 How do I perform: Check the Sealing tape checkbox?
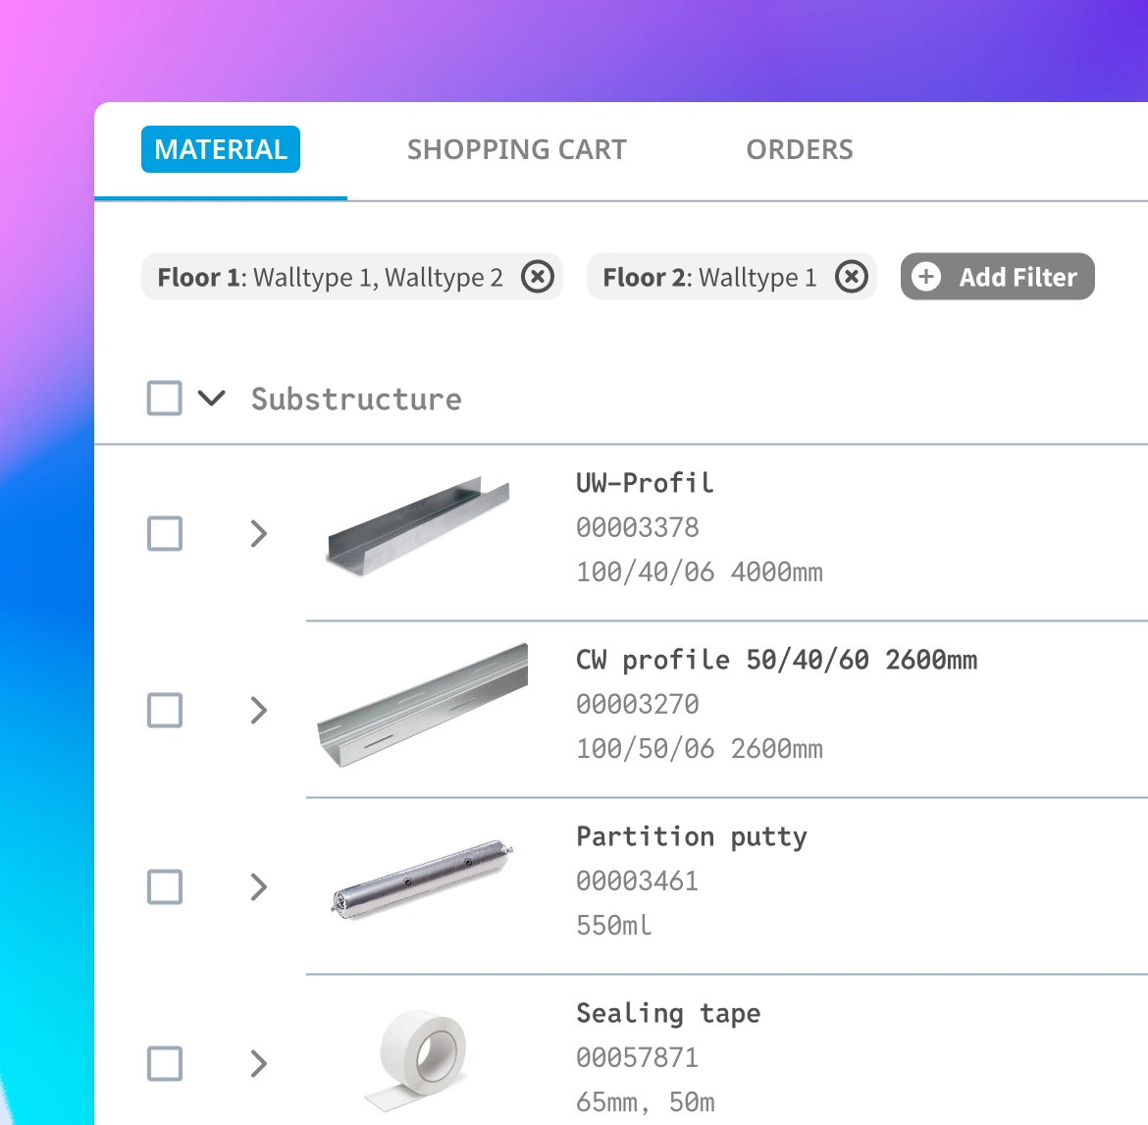164,1063
